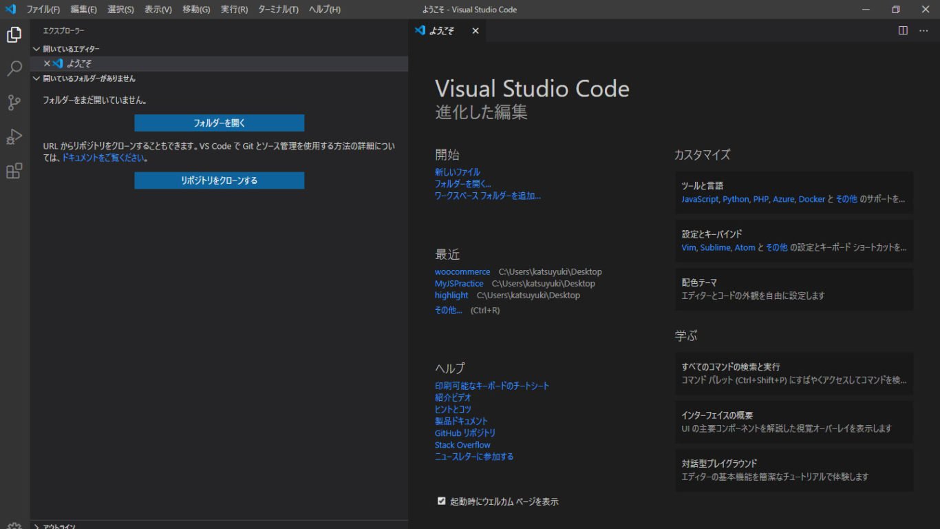The width and height of the screenshot is (940, 529).
Task: Click その他 link in 設定とキーバインド card
Action: [777, 247]
